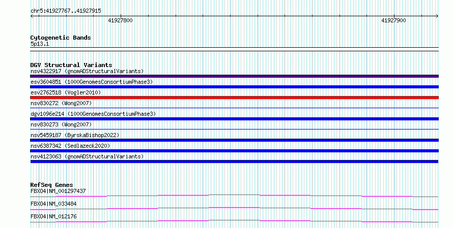Select the RefSeq Genes track title
The height and width of the screenshot is (228, 453).
(x=51, y=185)
